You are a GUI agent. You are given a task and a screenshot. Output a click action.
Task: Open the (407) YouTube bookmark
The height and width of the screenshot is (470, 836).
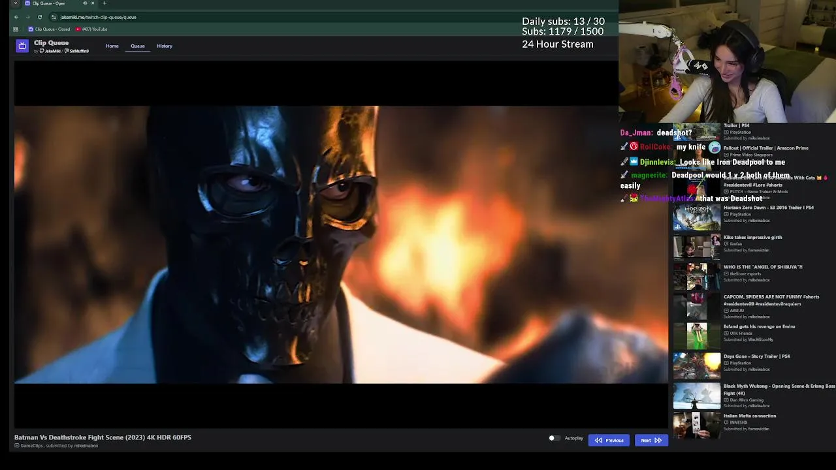click(91, 29)
